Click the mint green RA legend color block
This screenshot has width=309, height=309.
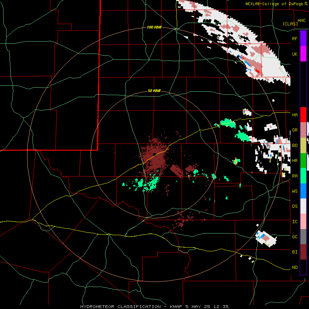303,176
